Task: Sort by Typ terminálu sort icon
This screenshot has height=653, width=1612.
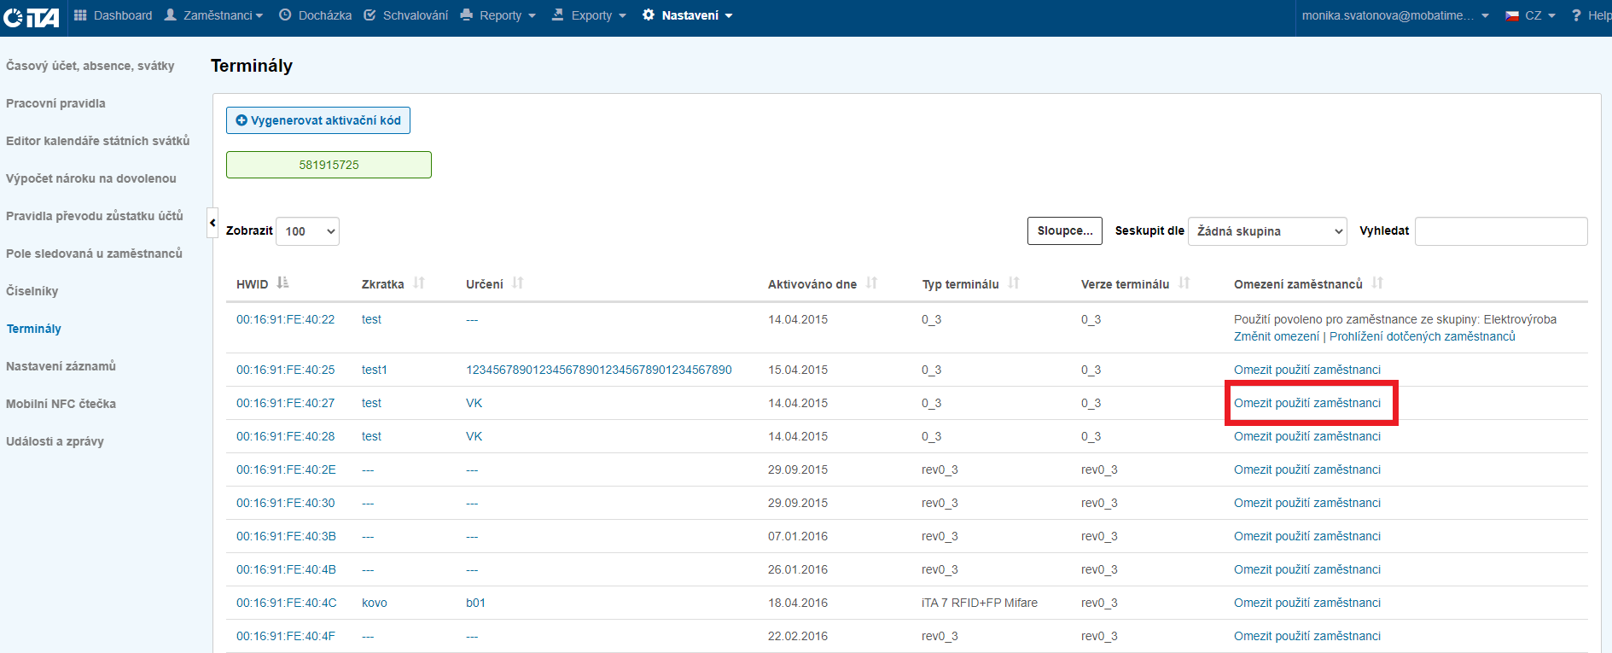Action: click(x=1014, y=283)
